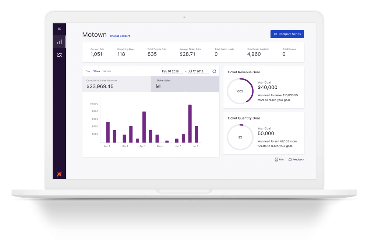
Task: Switch the chart to Month view
Action: [x=107, y=71]
